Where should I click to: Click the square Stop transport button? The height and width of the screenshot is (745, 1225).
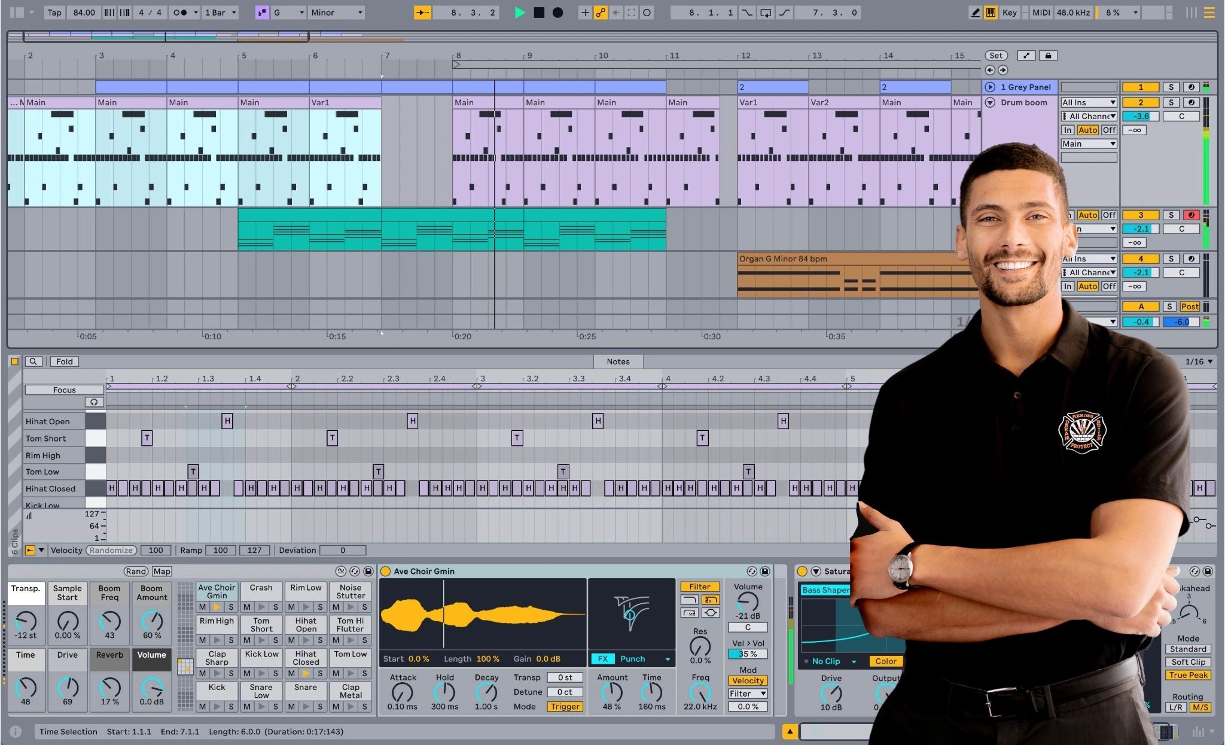pos(539,13)
